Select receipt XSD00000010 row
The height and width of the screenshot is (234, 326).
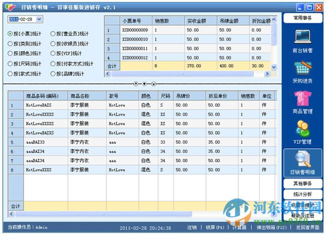[187, 39]
